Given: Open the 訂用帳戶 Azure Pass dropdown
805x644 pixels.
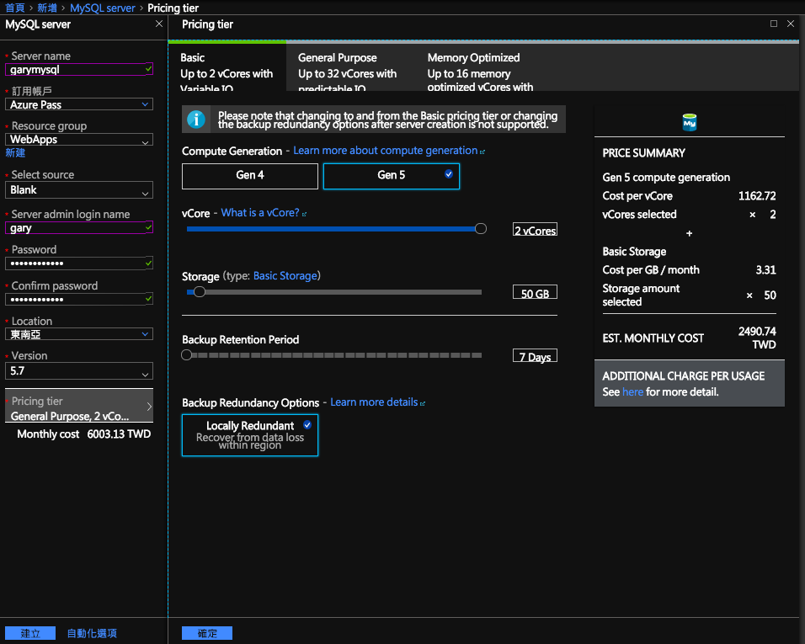Looking at the screenshot, I should (79, 104).
